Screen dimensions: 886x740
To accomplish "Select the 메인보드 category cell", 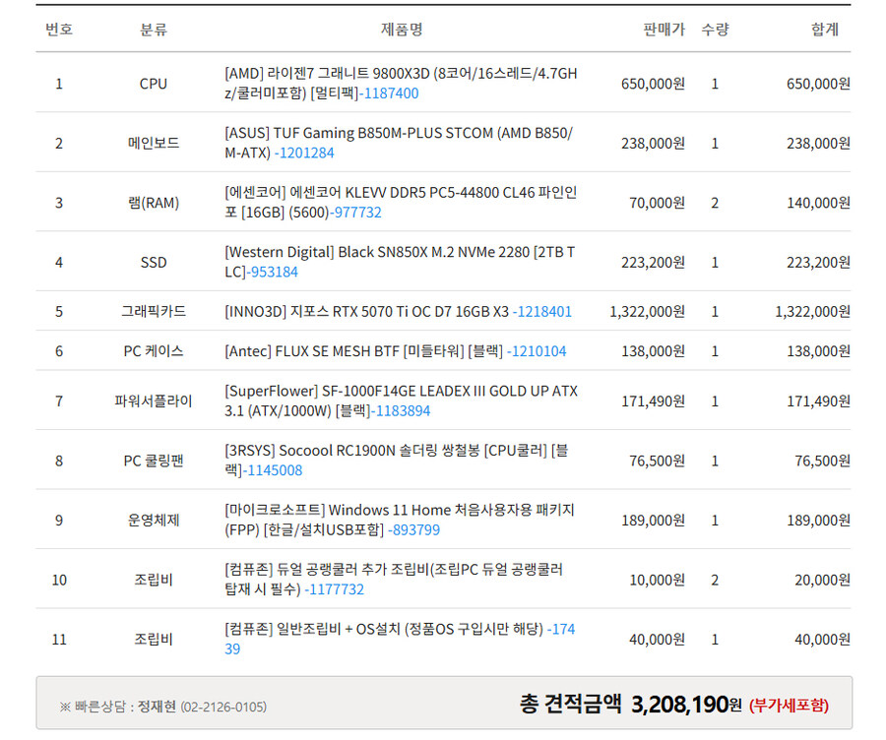I will (x=154, y=143).
